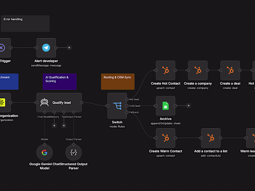
Task: Click the Cold lead output connector on Switch
Action: pos(127,106)
